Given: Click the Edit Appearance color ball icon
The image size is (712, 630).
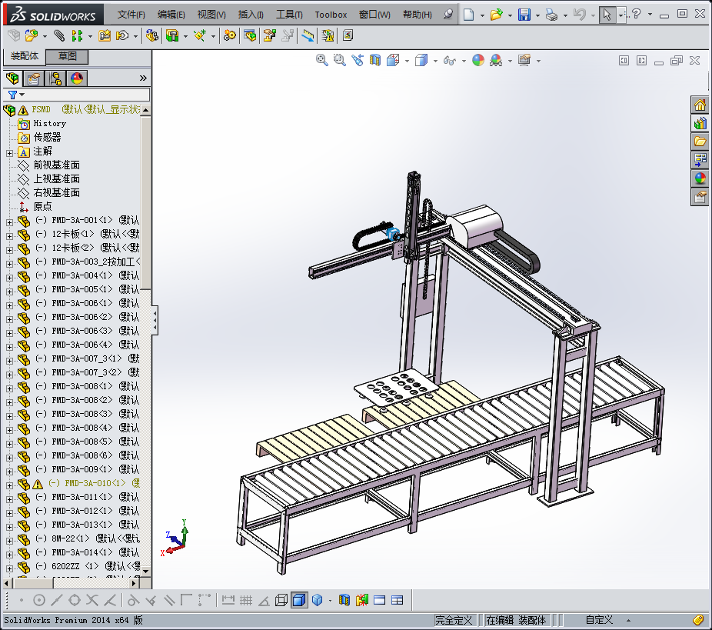Looking at the screenshot, I should pos(478,60).
